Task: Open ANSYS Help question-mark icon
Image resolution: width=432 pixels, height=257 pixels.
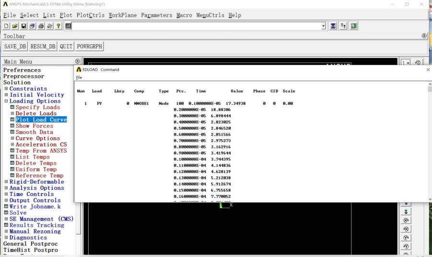Action: (x=59, y=26)
